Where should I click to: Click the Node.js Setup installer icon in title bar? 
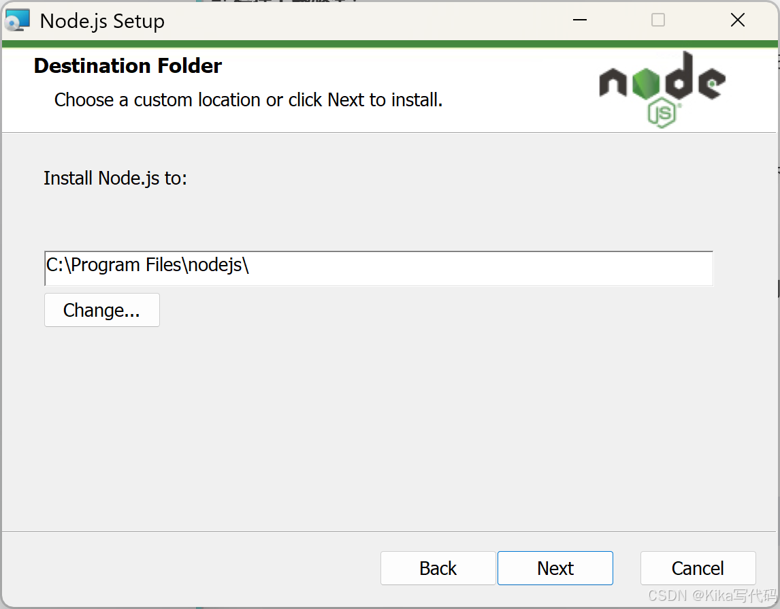tap(18, 21)
